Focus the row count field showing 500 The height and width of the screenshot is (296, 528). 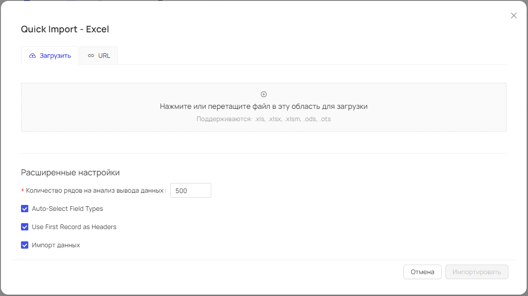coord(190,191)
